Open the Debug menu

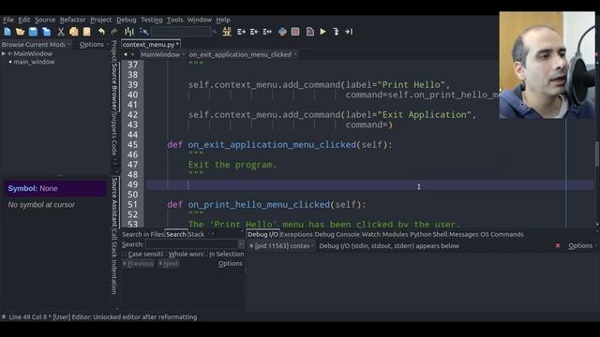(x=127, y=20)
